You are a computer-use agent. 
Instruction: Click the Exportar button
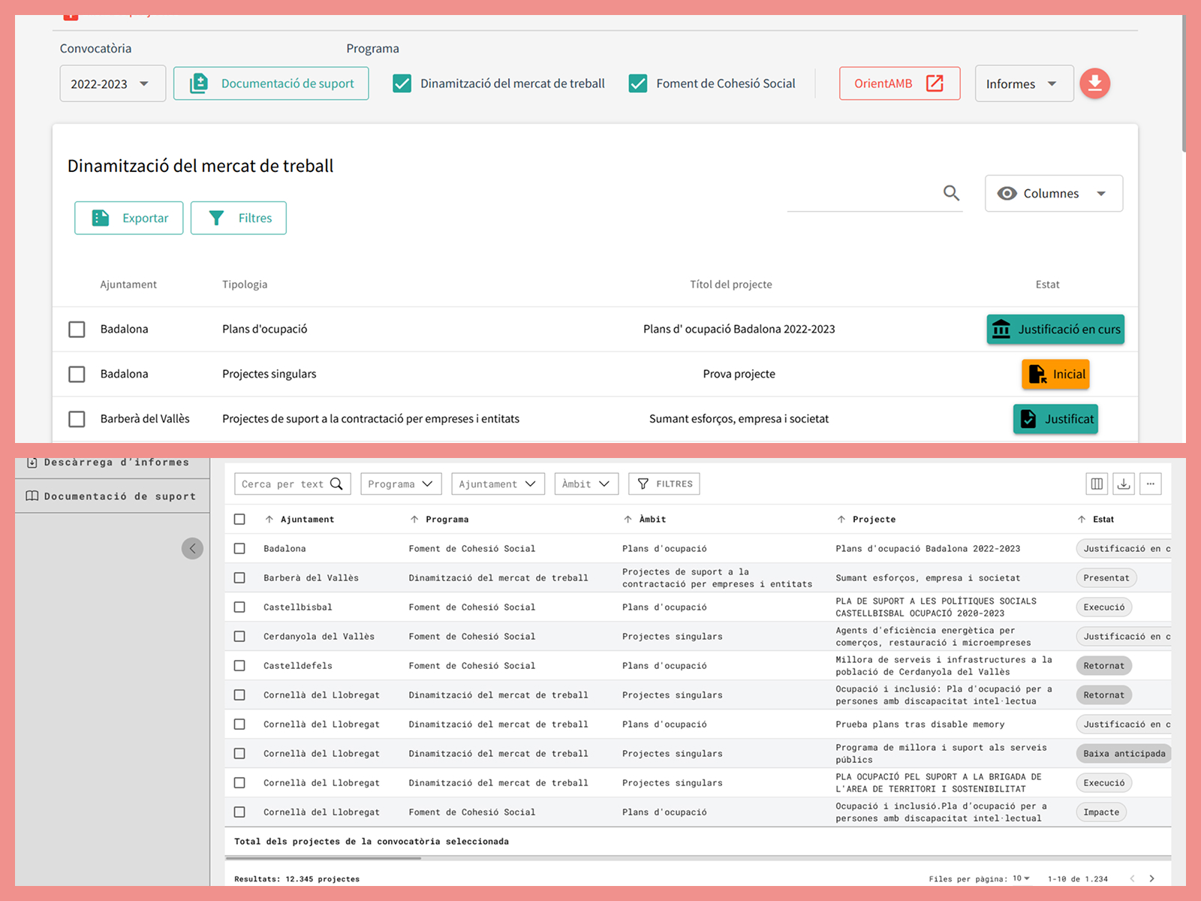click(129, 218)
